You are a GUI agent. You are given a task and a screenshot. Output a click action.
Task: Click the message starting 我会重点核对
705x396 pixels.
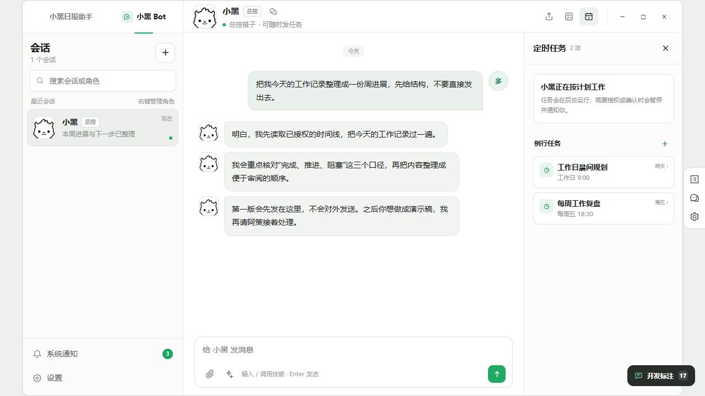point(341,172)
